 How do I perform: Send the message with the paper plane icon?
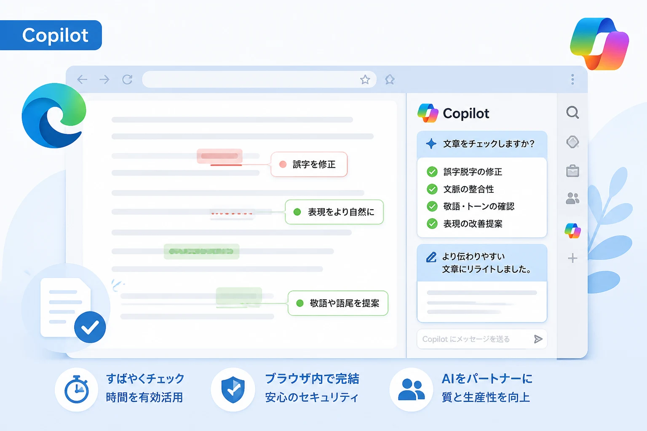coord(538,339)
